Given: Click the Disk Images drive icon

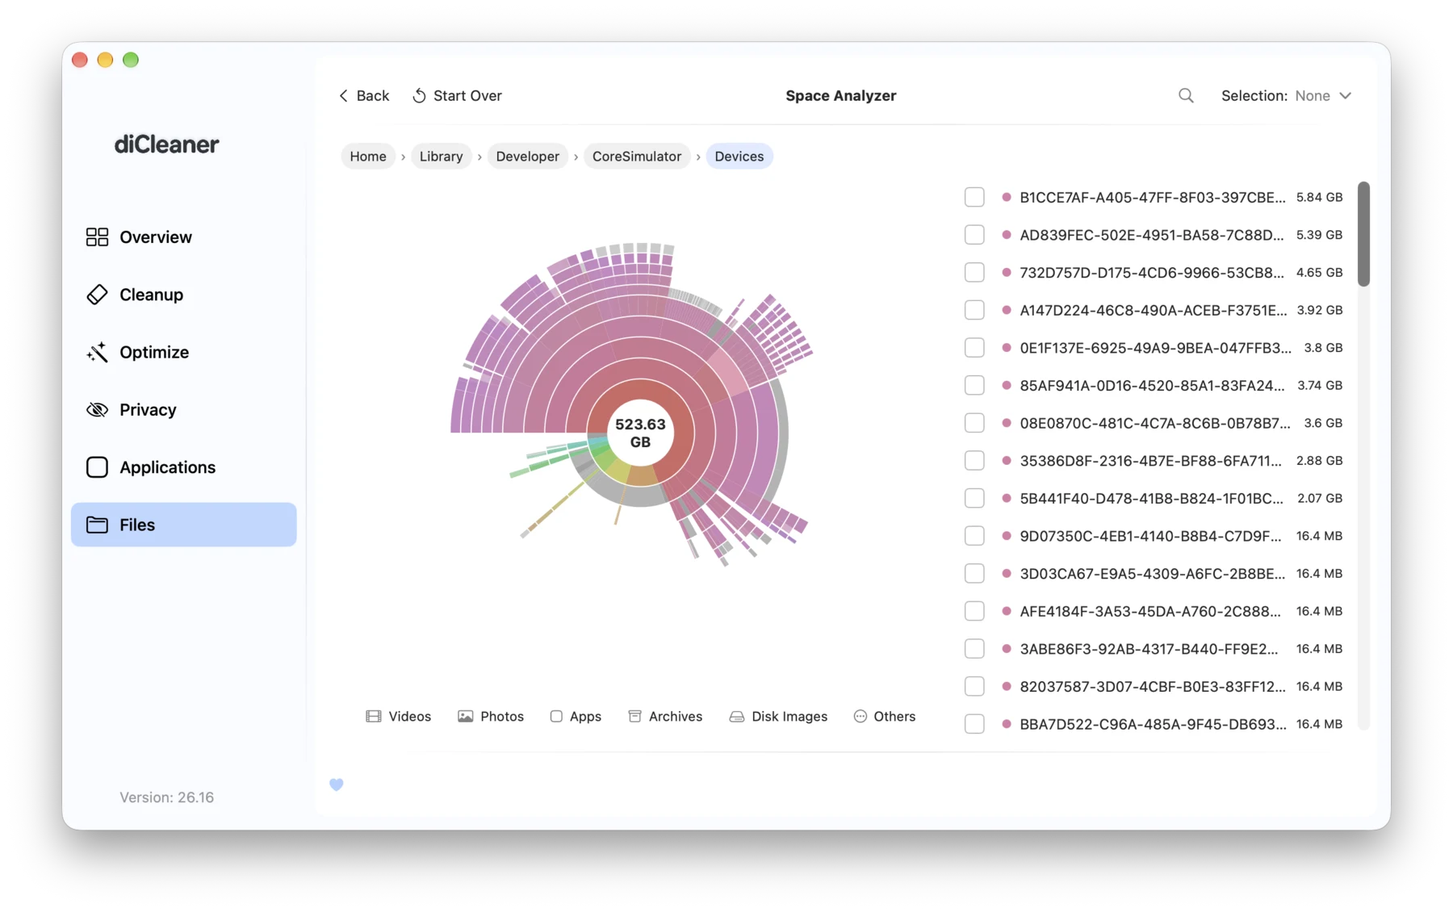Looking at the screenshot, I should click(x=737, y=716).
